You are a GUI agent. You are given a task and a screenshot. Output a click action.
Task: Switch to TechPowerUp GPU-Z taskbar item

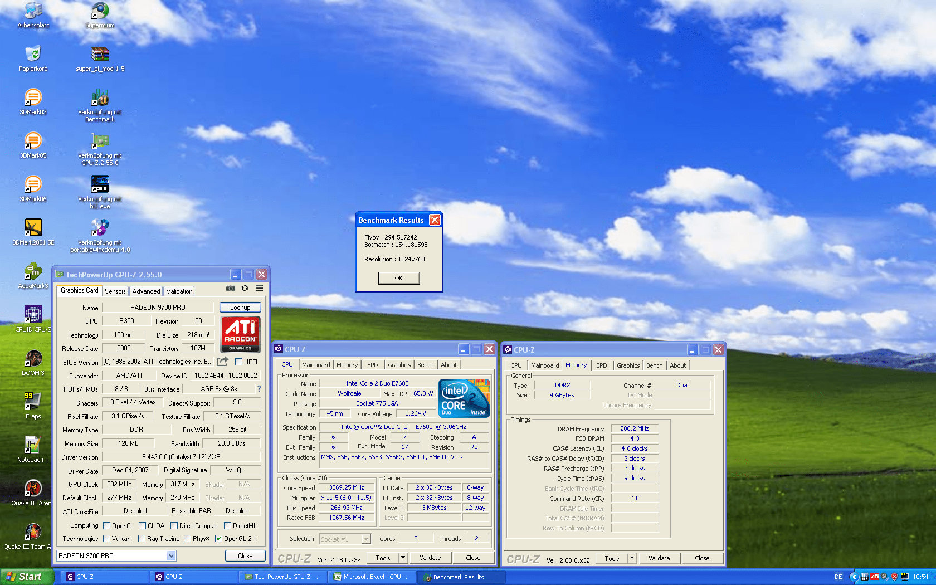coord(281,577)
